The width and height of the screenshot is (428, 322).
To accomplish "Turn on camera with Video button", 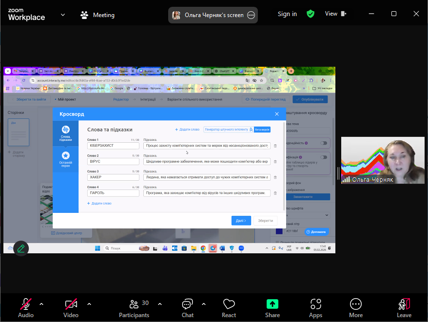I will point(71,308).
